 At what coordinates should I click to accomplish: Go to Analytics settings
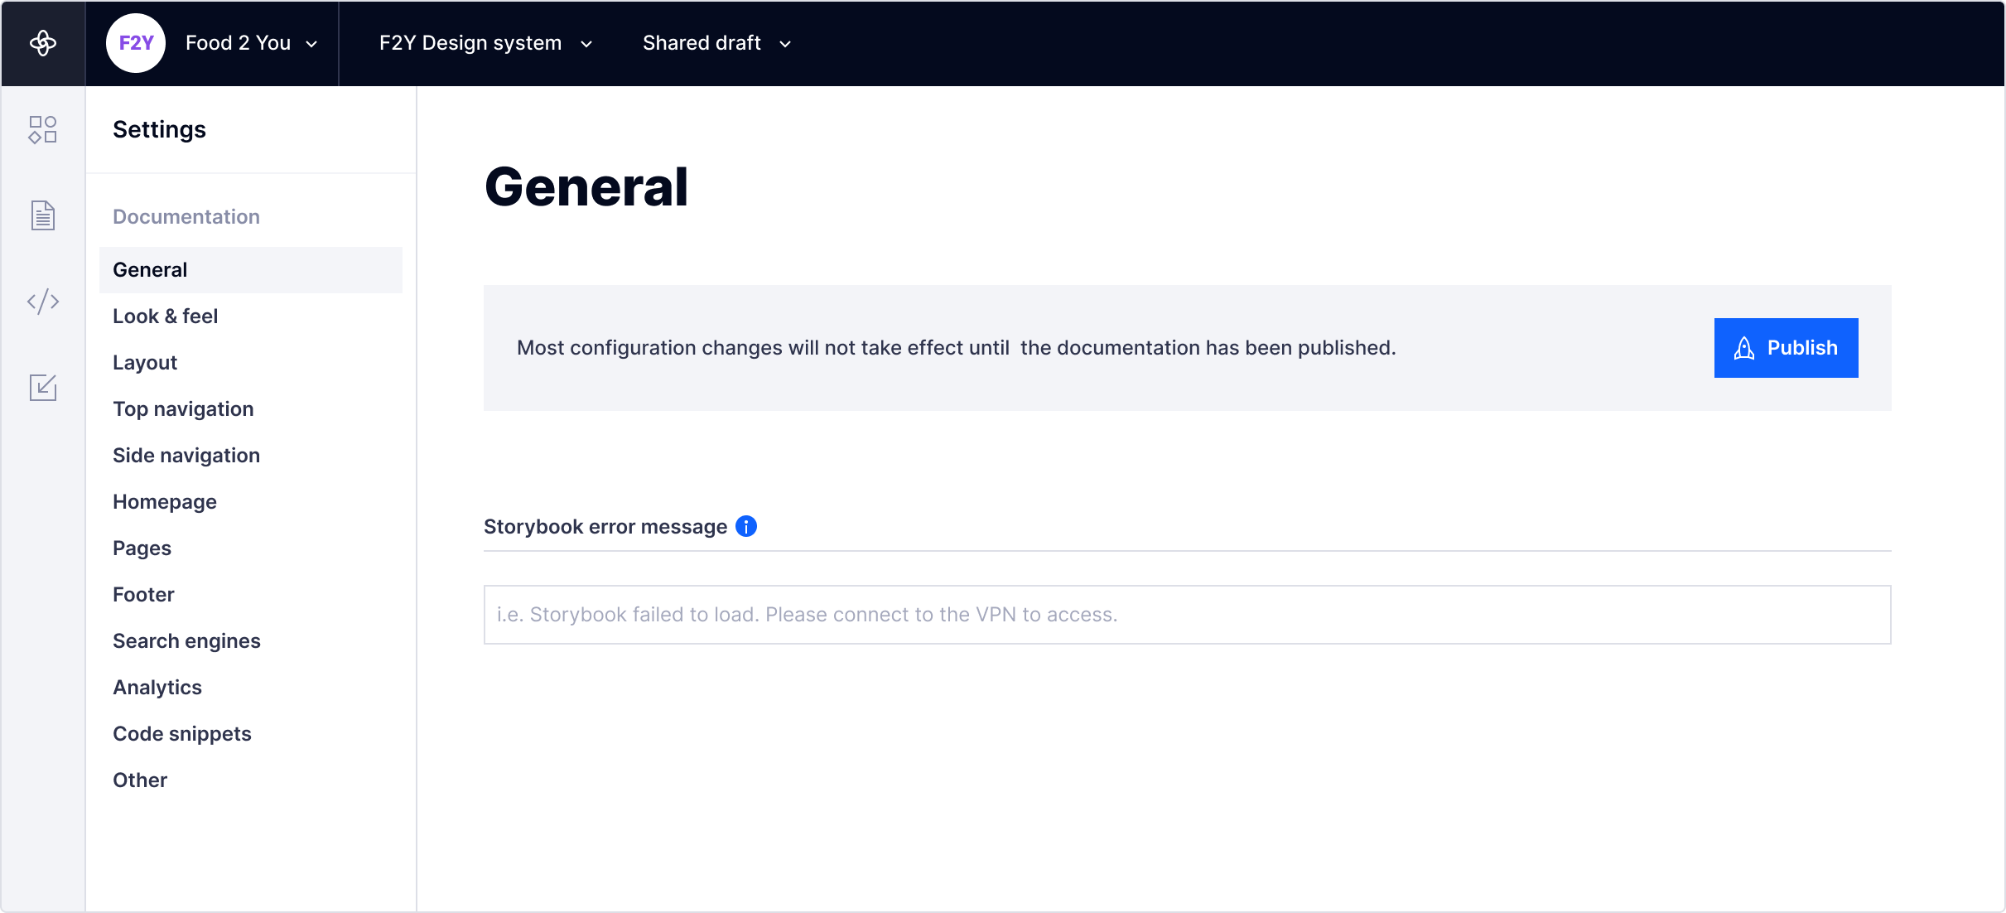pos(157,688)
